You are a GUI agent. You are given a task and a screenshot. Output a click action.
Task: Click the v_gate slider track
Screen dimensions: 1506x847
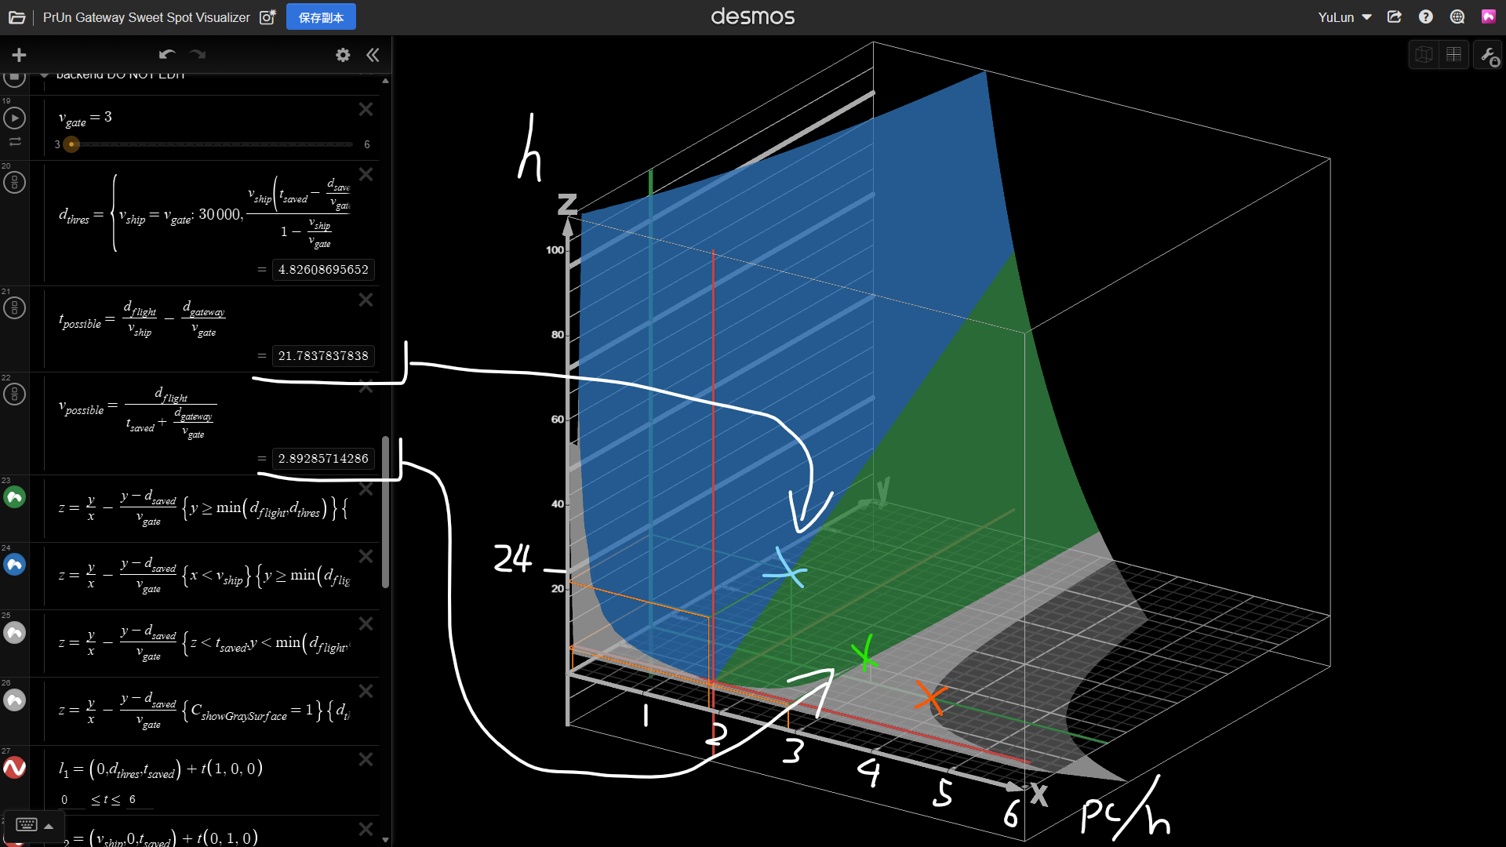(x=212, y=144)
